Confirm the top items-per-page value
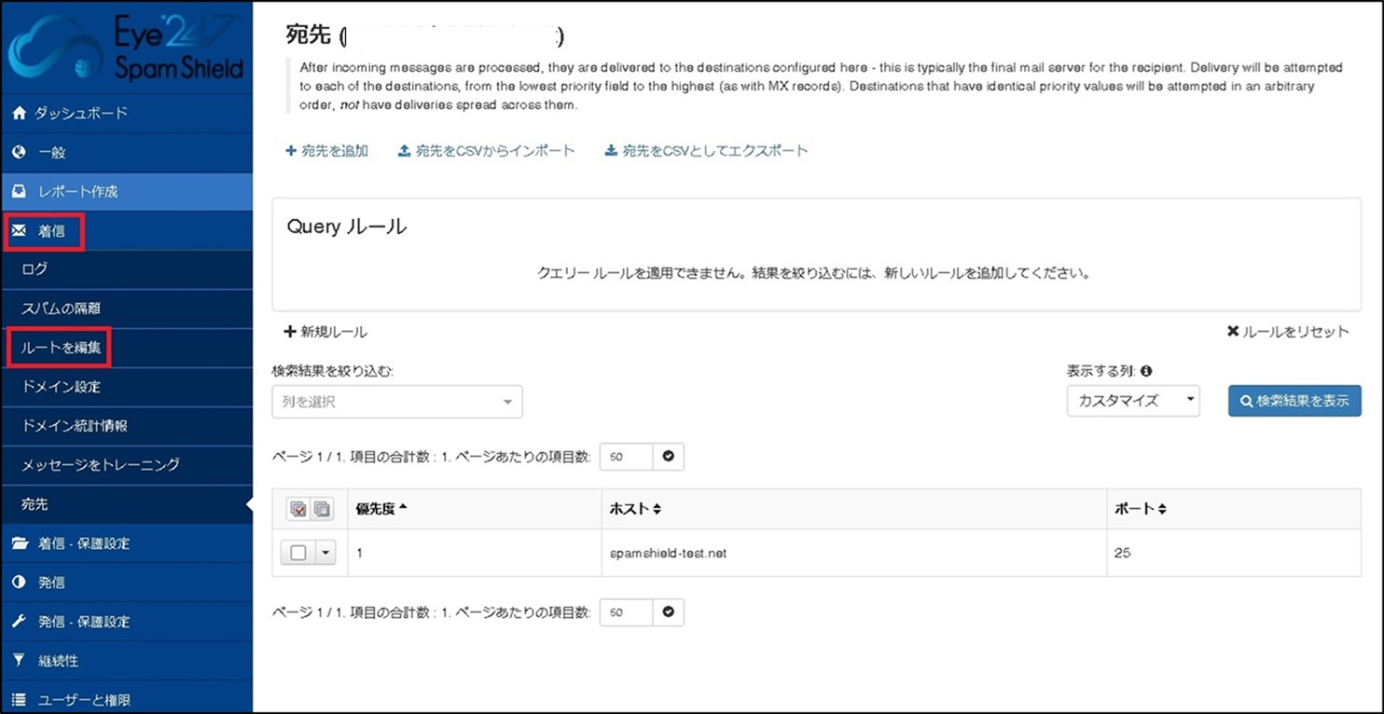 tap(668, 457)
